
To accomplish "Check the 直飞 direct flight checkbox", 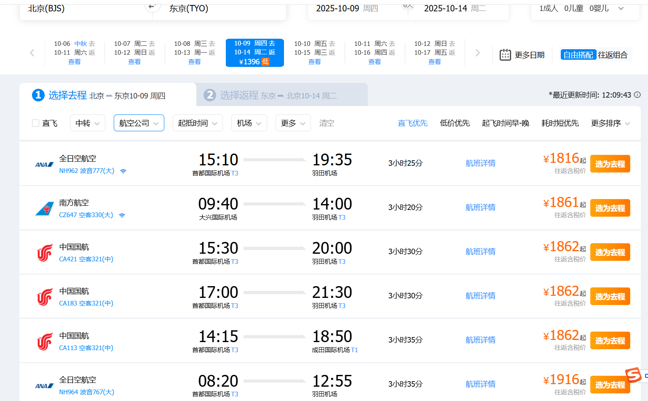I will pos(36,123).
